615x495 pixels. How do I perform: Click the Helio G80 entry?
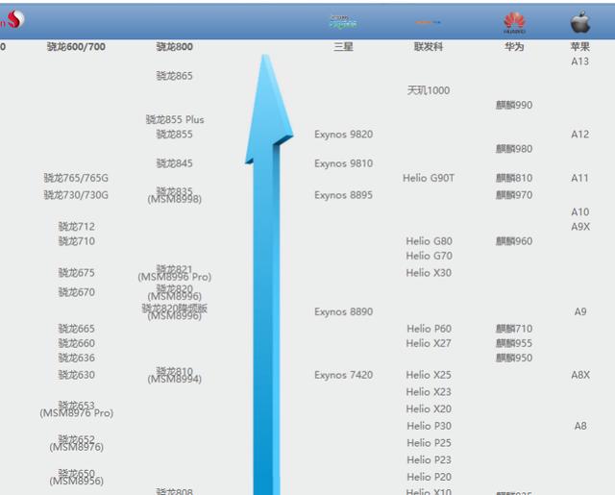[430, 241]
